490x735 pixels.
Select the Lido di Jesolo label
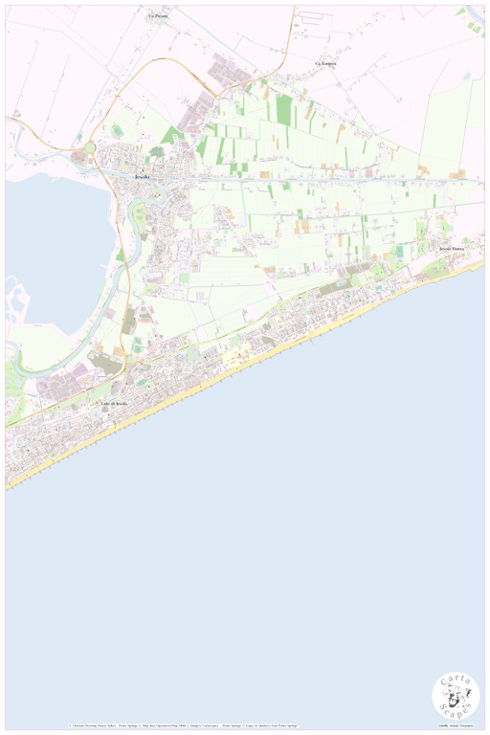(x=114, y=403)
